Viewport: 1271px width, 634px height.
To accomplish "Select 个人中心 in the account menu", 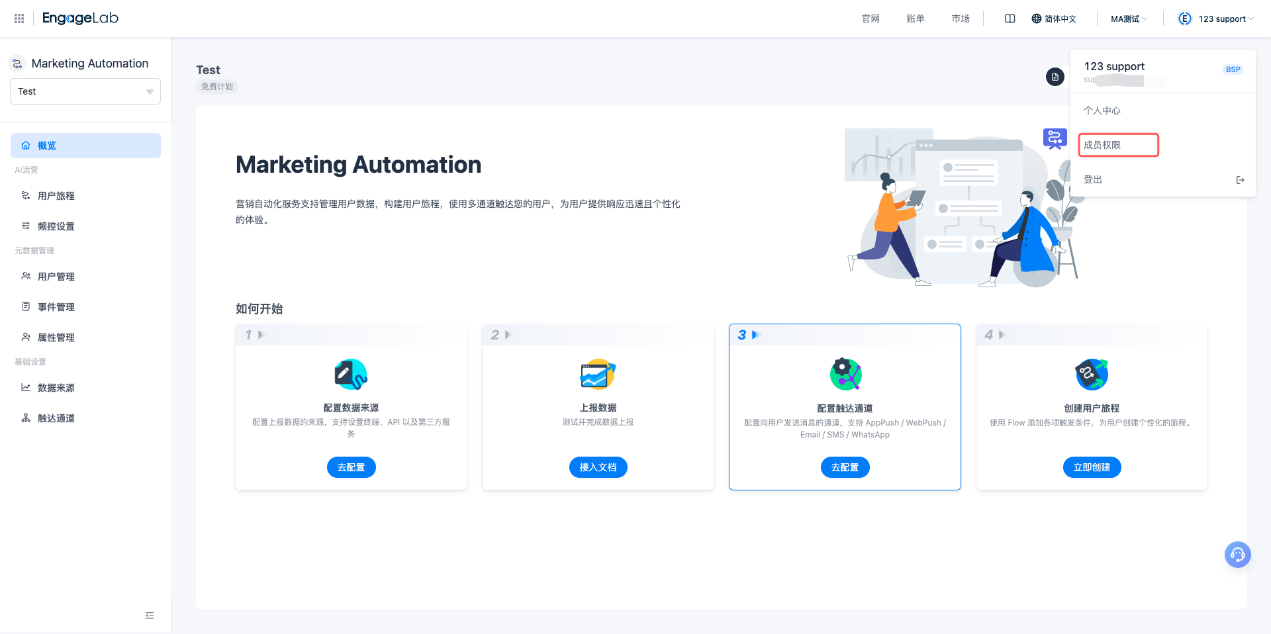I will pyautogui.click(x=1163, y=111).
